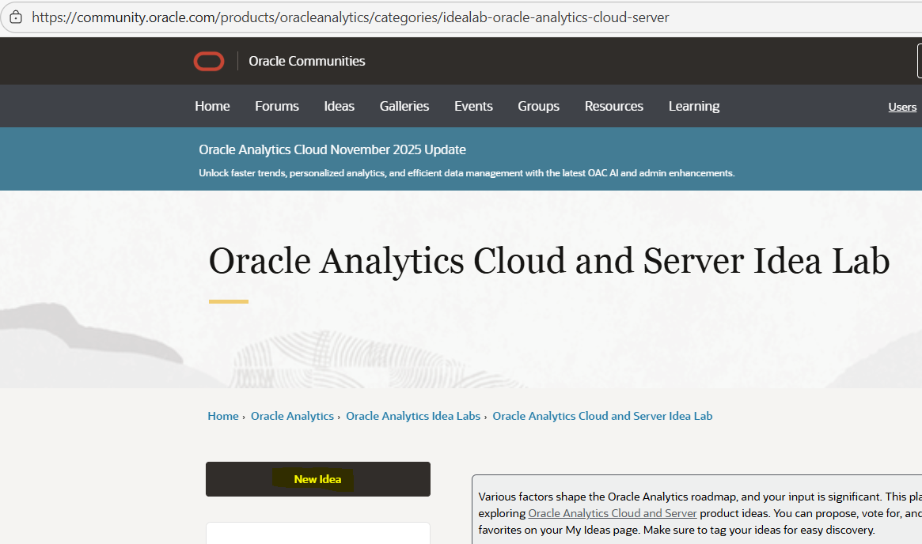Click the New Idea button
The width and height of the screenshot is (922, 544).
(x=318, y=479)
